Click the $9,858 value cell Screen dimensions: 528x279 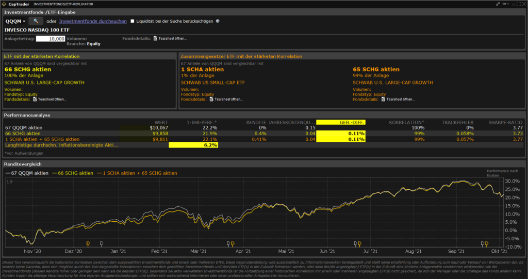[160, 134]
